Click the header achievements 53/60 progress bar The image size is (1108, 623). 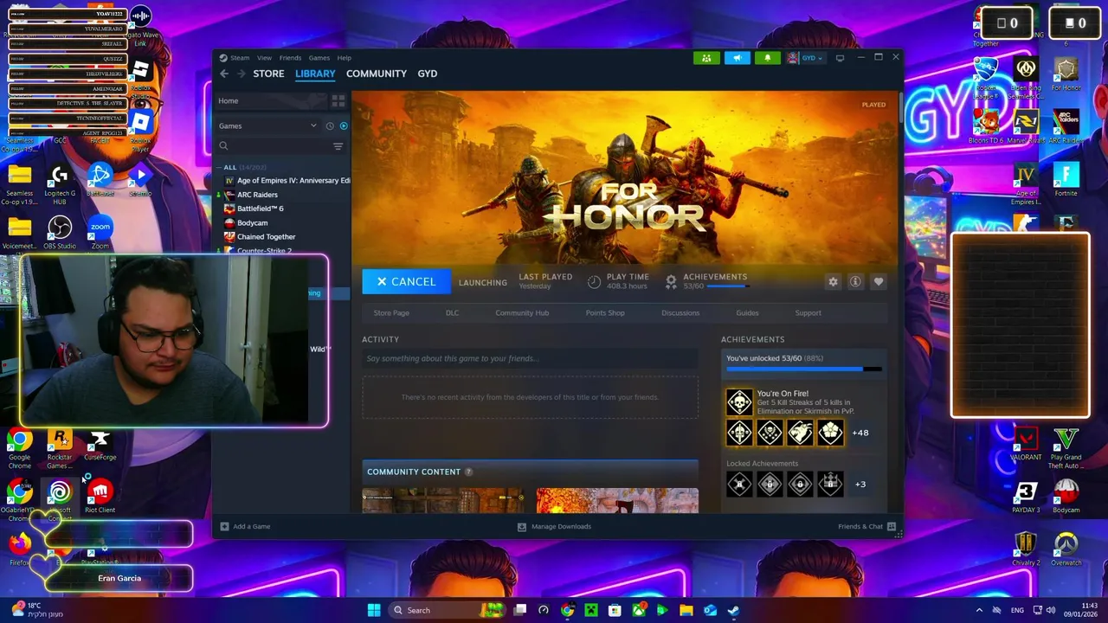727,286
